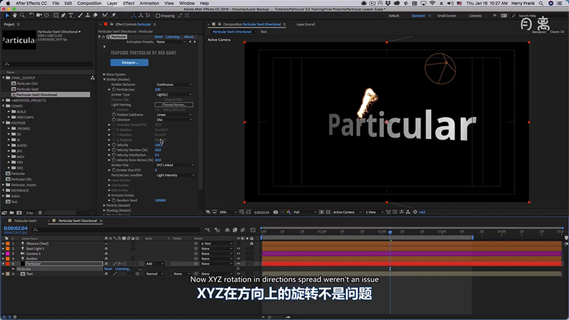Click Reset link in Effect Controls
The height and width of the screenshot is (320, 569).
click(158, 37)
